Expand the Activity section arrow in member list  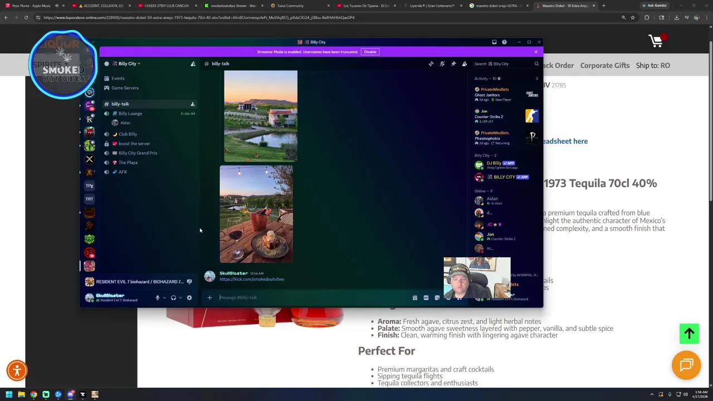point(537,79)
